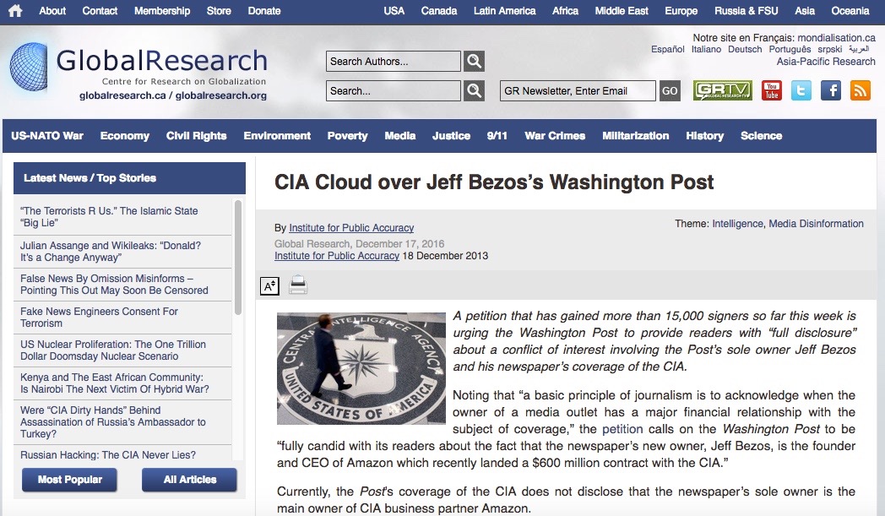Screen dimensions: 885x516
Task: Click the Search Authors magnifier button
Action: tap(475, 61)
